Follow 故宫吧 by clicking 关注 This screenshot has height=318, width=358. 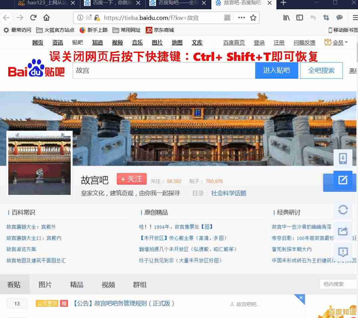point(131,179)
